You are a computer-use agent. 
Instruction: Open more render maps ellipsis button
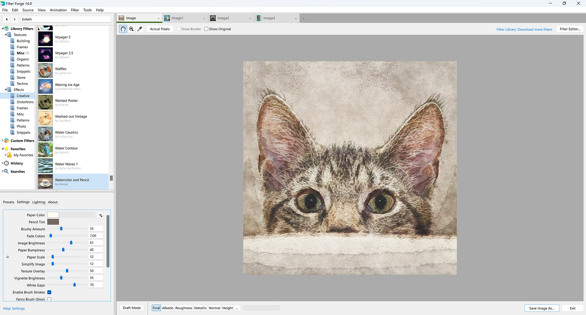[237, 308]
